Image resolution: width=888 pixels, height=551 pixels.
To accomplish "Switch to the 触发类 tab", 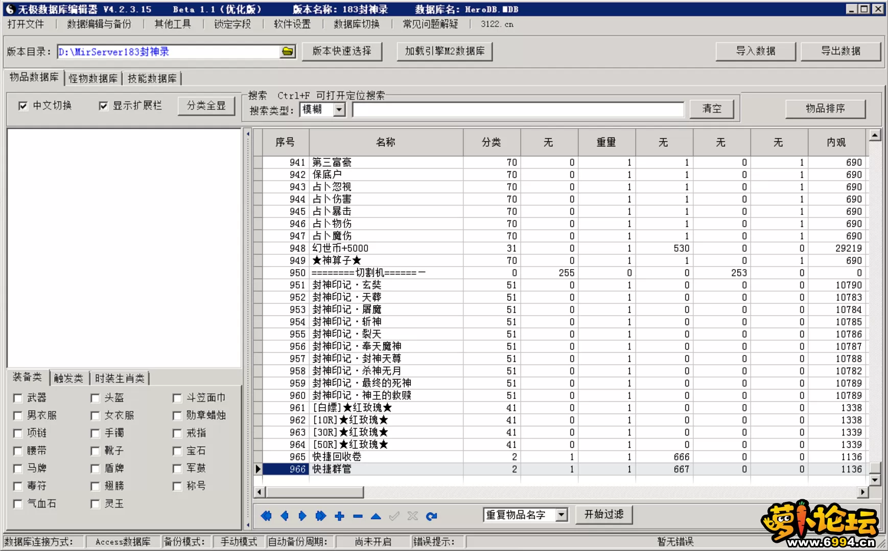I will (68, 378).
